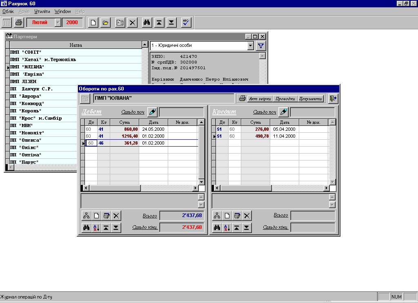This screenshot has width=418, height=303.
Task: Click binoculars find icon under Кредит panel
Action: 217,228
